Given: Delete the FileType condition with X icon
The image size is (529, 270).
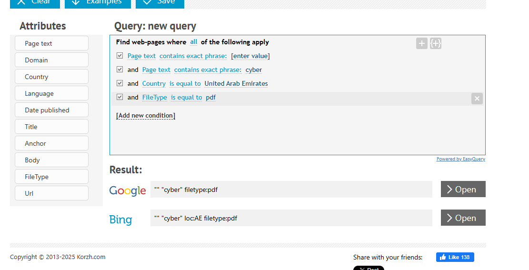Looking at the screenshot, I should (477, 99).
